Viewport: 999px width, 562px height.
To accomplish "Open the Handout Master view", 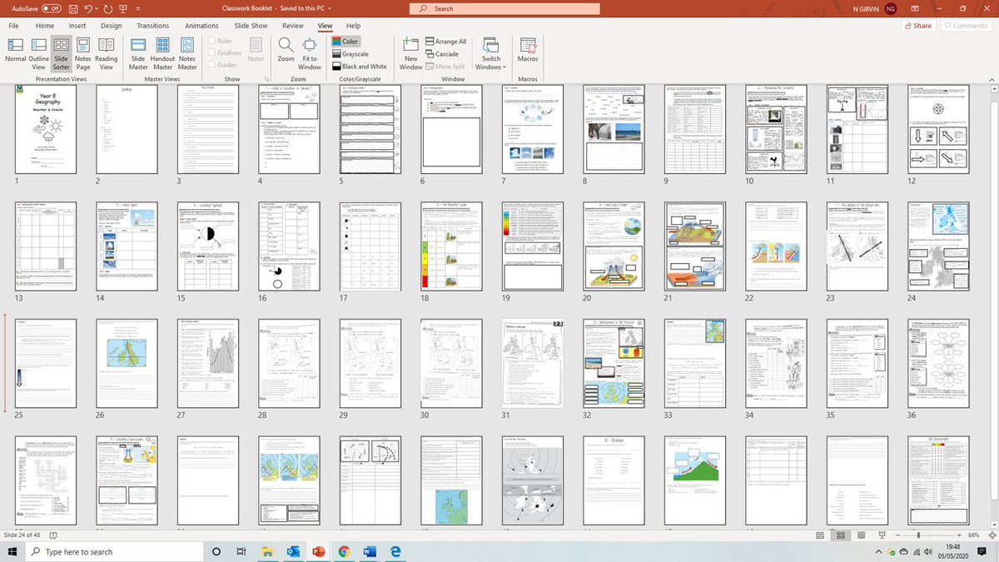I will pos(162,52).
